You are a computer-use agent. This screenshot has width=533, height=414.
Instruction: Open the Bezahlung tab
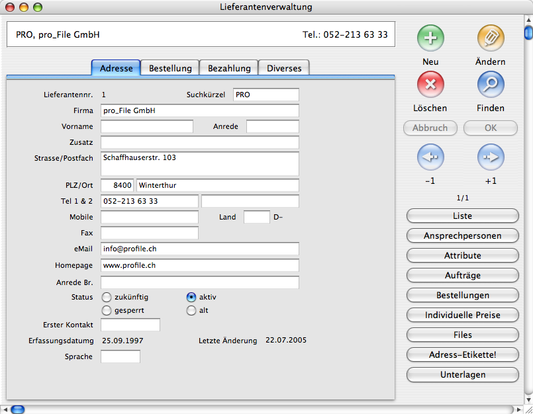229,68
